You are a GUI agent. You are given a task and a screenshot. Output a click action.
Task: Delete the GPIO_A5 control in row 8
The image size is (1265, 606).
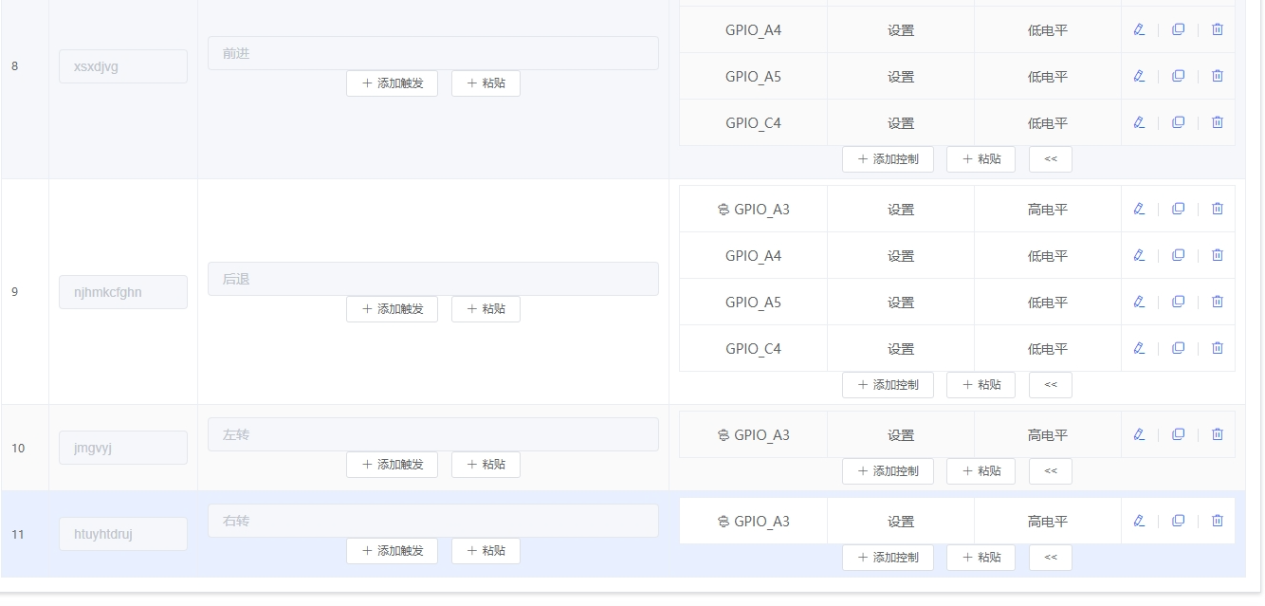pos(1218,76)
